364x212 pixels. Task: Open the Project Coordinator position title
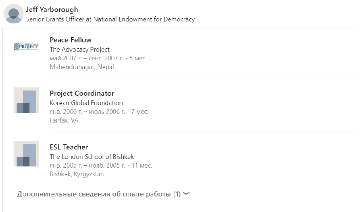82,93
